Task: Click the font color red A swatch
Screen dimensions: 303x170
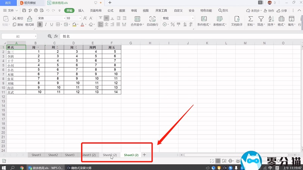Action: coord(83,25)
